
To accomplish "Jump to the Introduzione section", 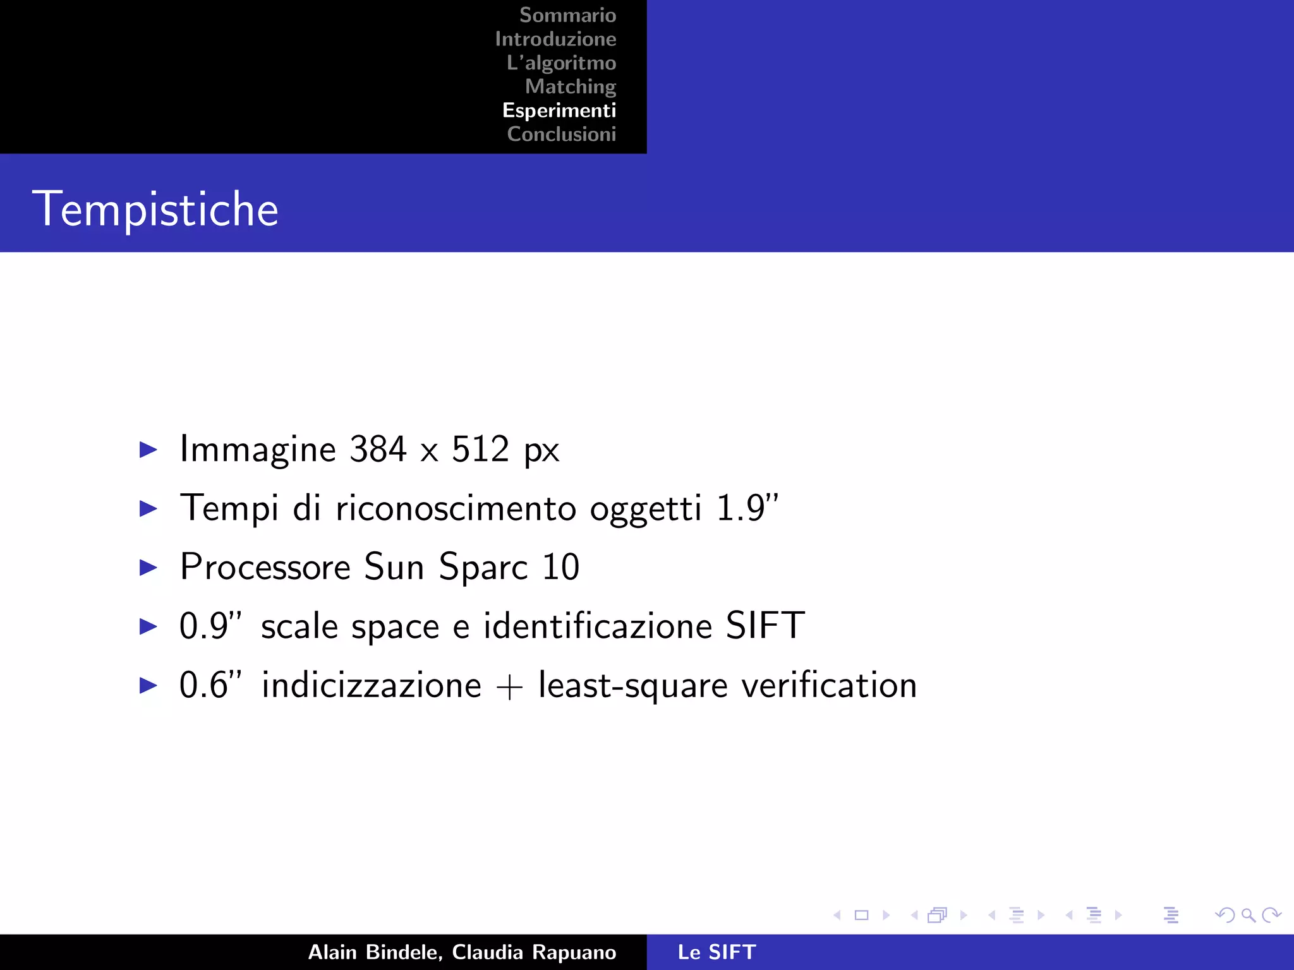I will click(555, 39).
